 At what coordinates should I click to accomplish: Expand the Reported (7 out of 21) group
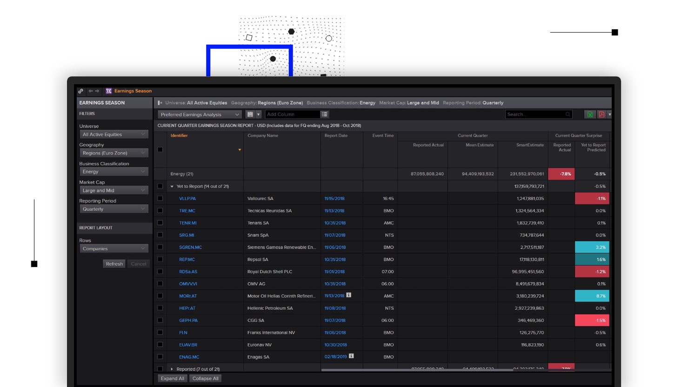172,369
